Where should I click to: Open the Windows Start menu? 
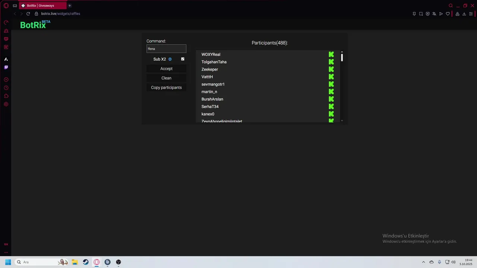[8, 262]
